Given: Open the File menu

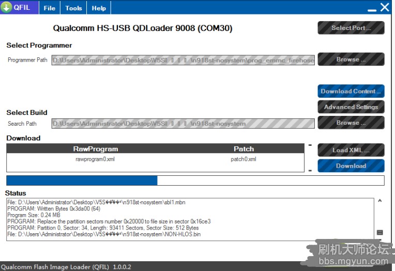Looking at the screenshot, I should (50, 8).
